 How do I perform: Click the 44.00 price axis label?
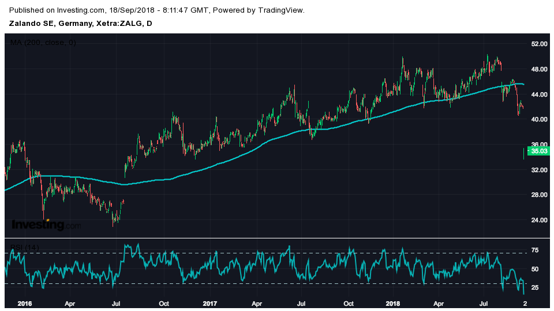(539, 94)
